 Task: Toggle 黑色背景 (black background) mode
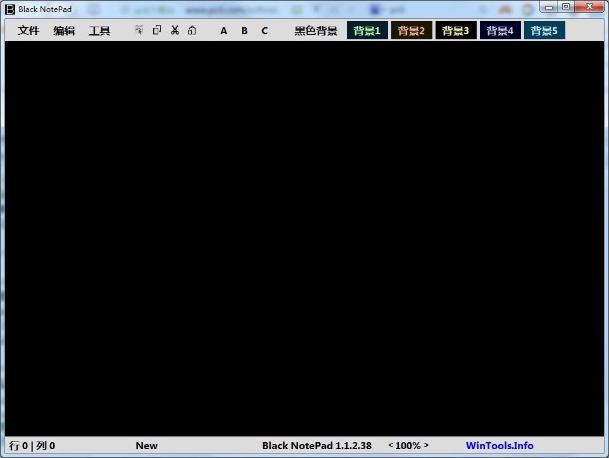(x=315, y=30)
